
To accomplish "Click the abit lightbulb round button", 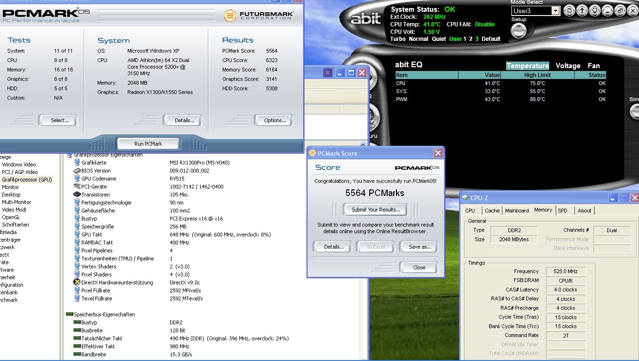I will [594, 10].
